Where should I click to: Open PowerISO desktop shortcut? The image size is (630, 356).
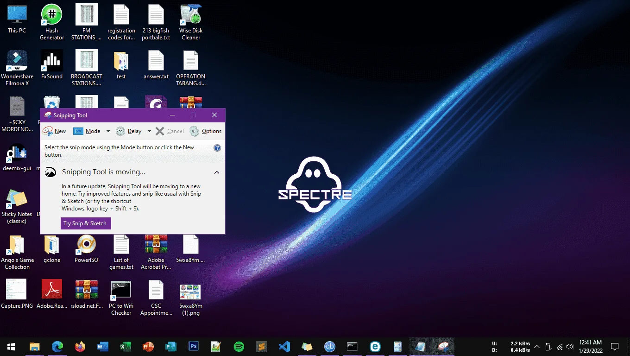coord(87,249)
